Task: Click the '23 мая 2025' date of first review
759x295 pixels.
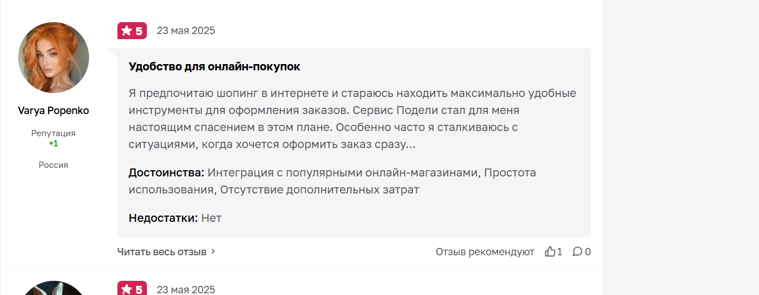Action: click(186, 31)
